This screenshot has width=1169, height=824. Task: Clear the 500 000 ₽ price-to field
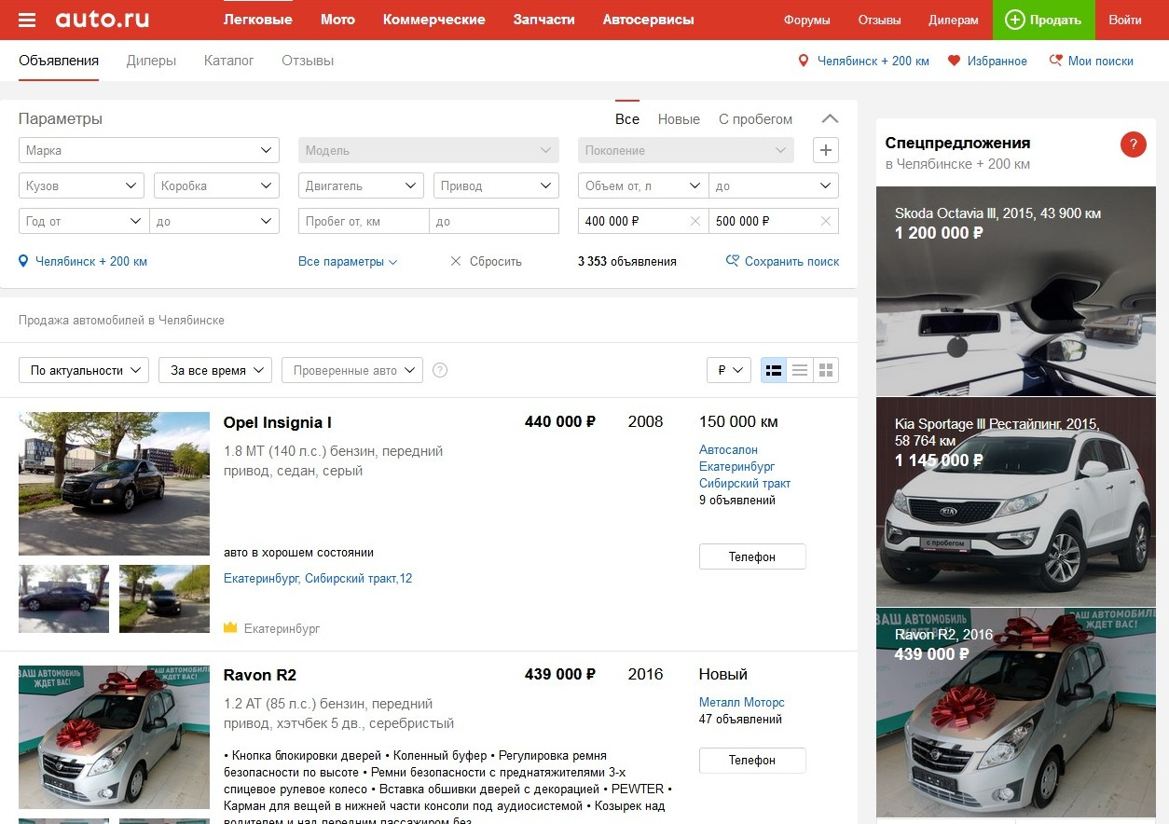pos(825,221)
